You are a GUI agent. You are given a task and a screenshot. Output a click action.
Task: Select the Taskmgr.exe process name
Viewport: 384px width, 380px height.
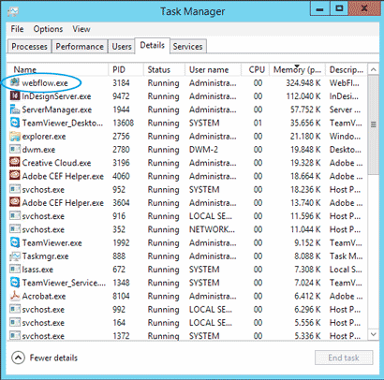tap(45, 256)
